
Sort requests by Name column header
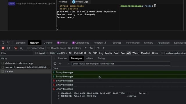26,58
